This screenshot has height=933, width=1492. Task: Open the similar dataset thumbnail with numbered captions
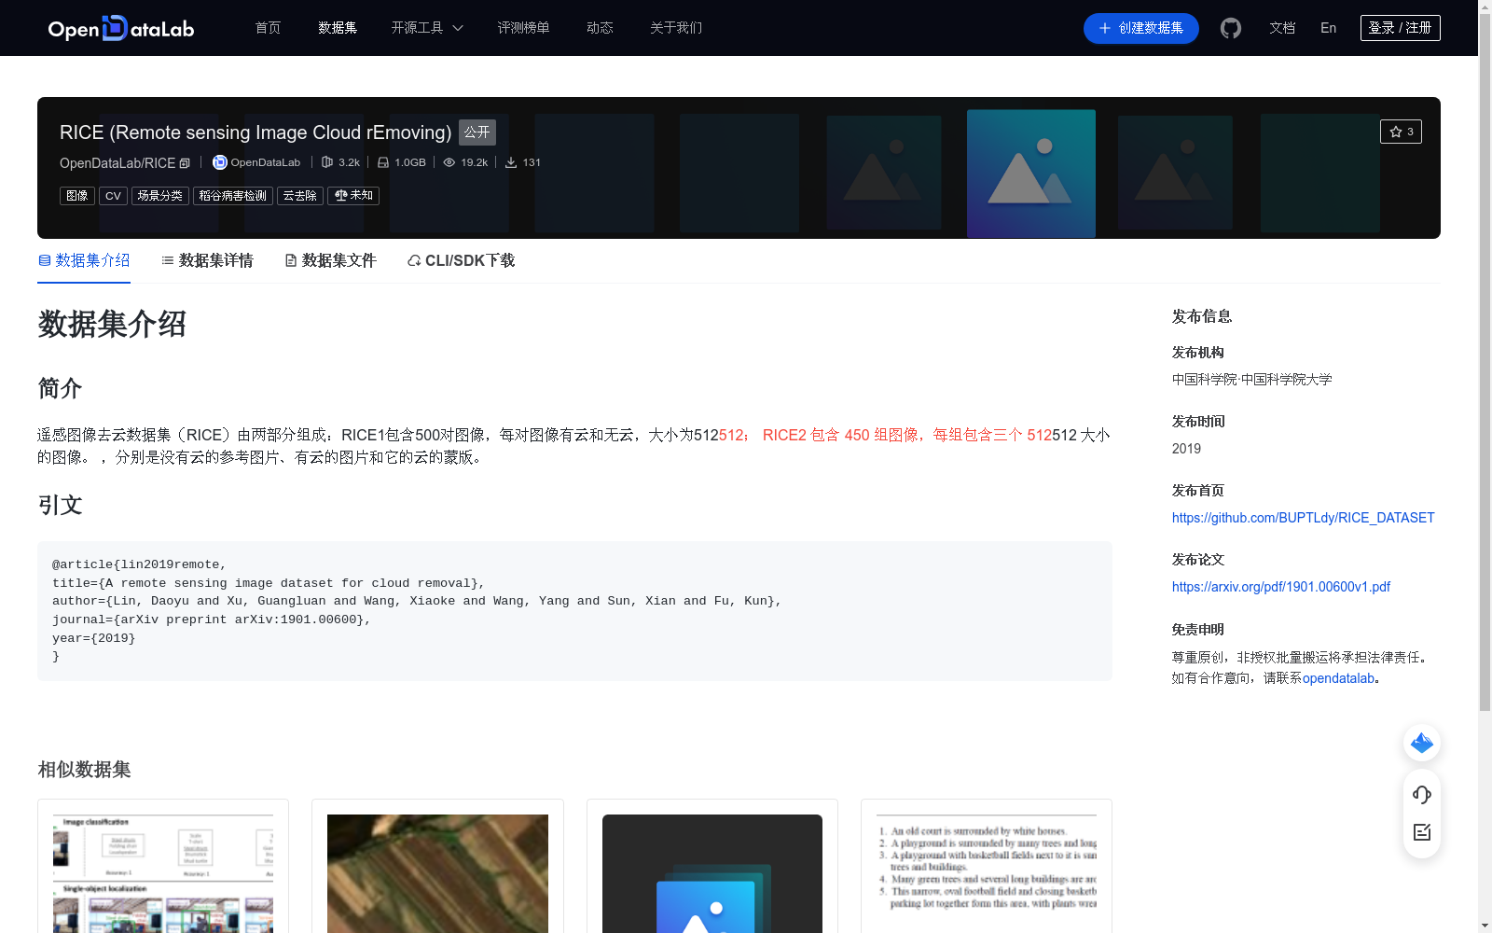click(x=987, y=872)
